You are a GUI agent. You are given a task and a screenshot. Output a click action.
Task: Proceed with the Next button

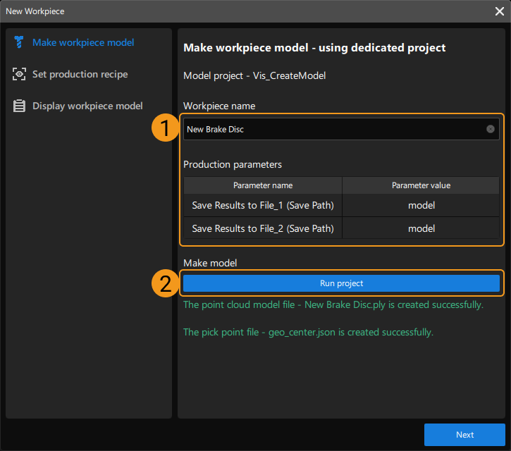(x=464, y=435)
